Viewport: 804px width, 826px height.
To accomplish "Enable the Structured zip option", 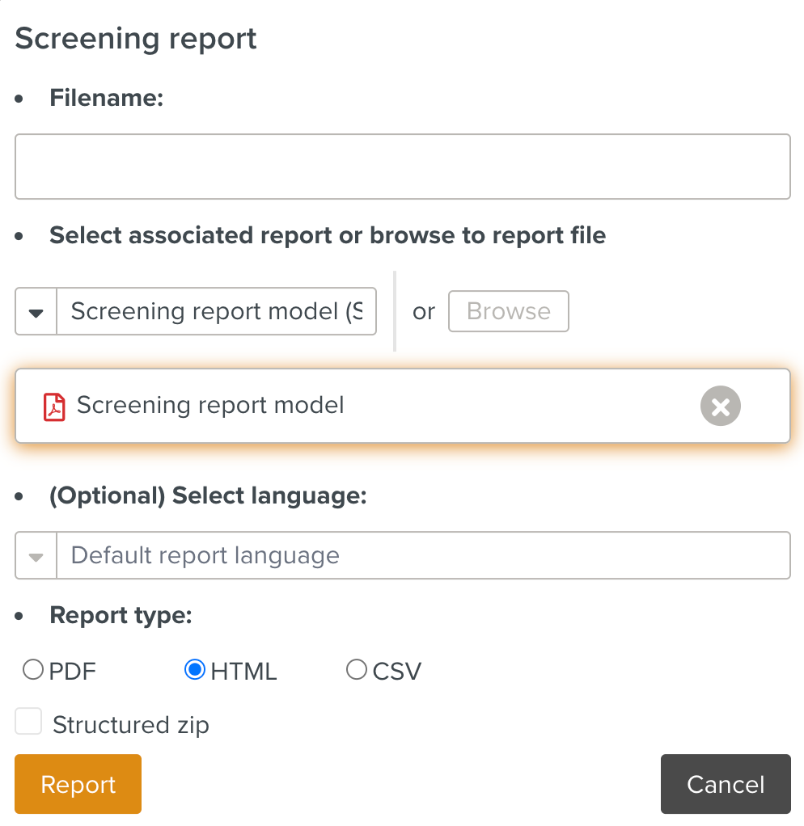I will [28, 721].
